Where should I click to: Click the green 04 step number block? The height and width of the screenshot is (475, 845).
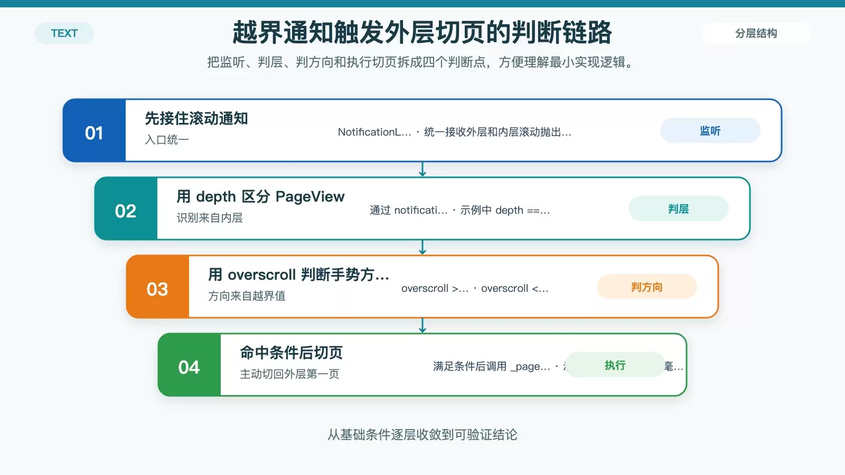coord(190,365)
